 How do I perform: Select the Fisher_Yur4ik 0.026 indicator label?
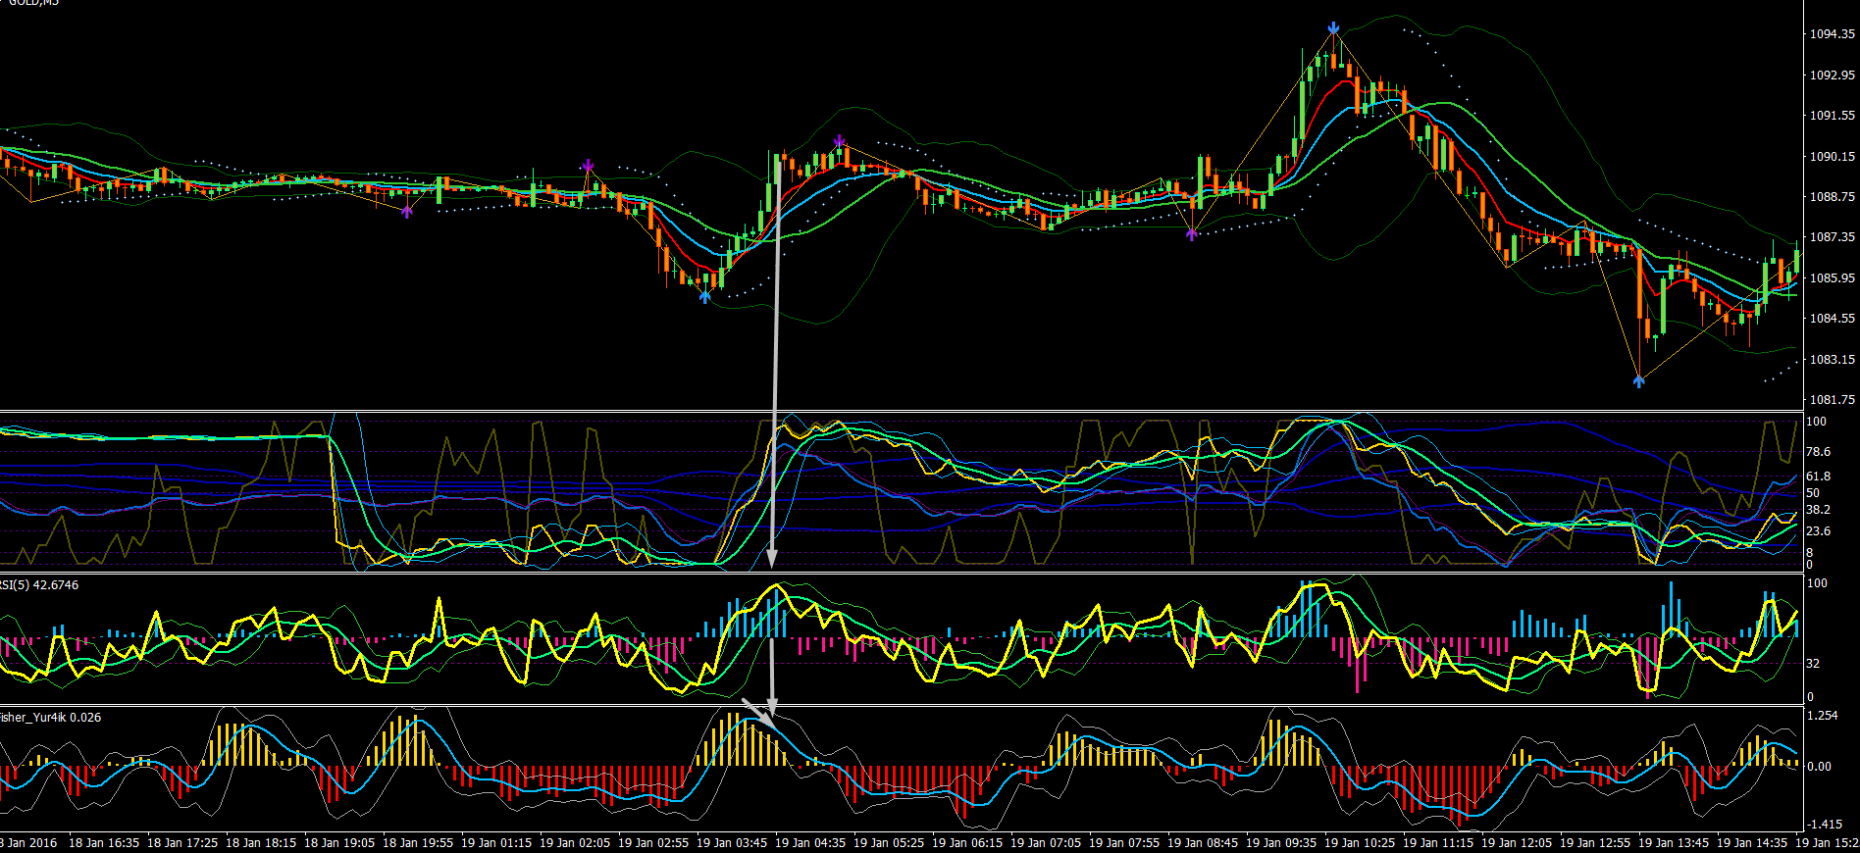point(50,718)
